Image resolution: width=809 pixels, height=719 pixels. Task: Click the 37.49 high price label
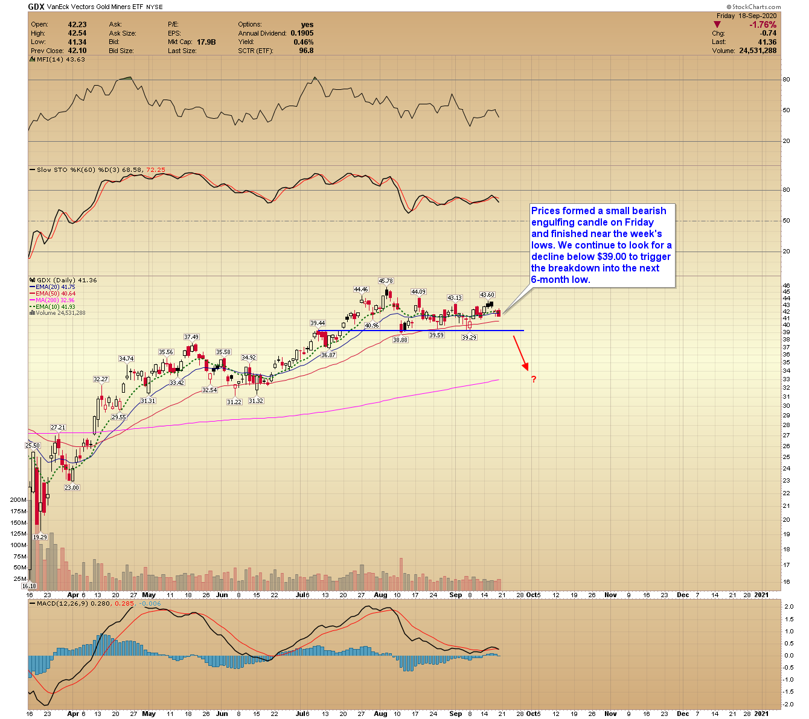191,337
